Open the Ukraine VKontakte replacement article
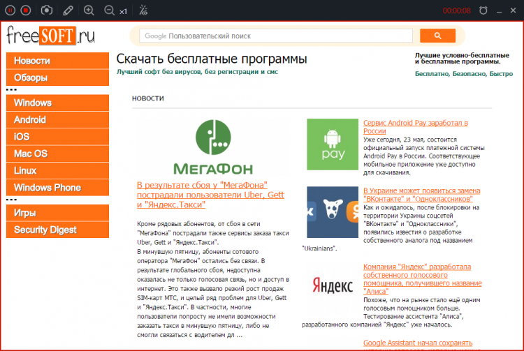The image size is (524, 351). tap(422, 195)
